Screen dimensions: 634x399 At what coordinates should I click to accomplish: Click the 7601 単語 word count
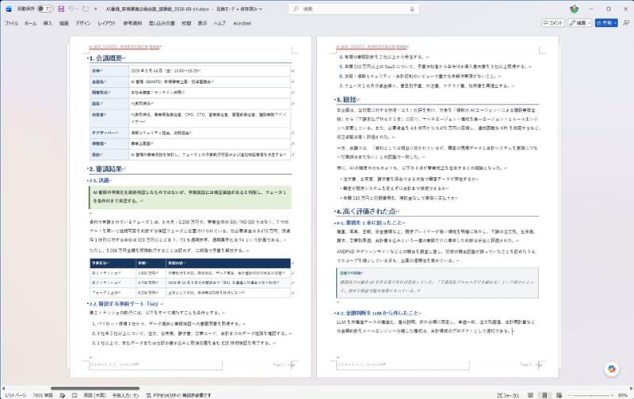[43, 395]
